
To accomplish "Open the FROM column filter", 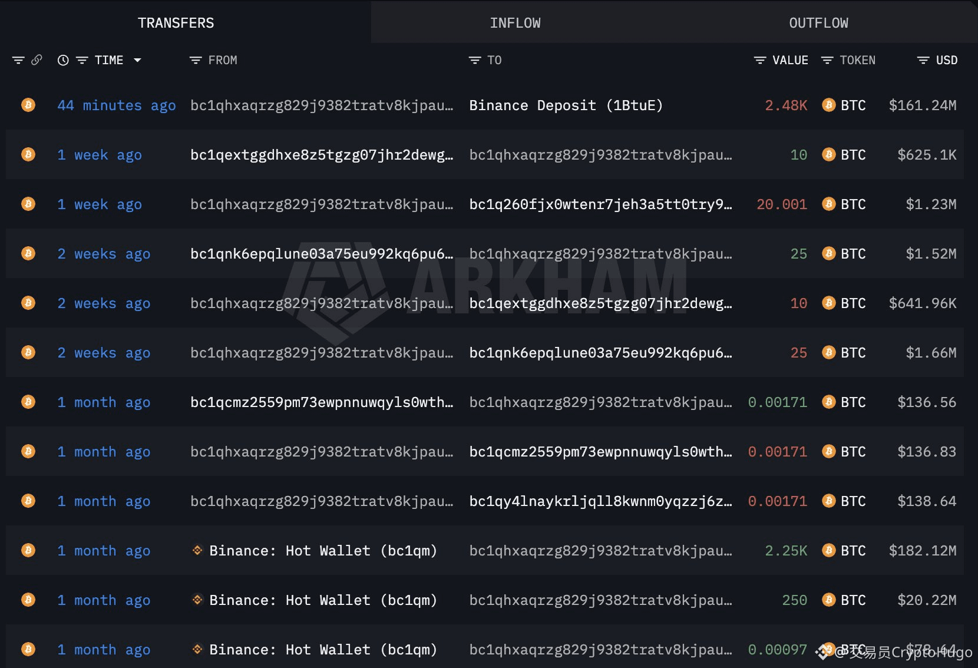I will (x=195, y=60).
